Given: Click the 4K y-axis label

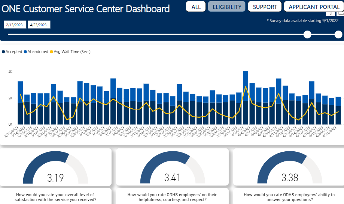Looking at the screenshot, I should pyautogui.click(x=10, y=72).
